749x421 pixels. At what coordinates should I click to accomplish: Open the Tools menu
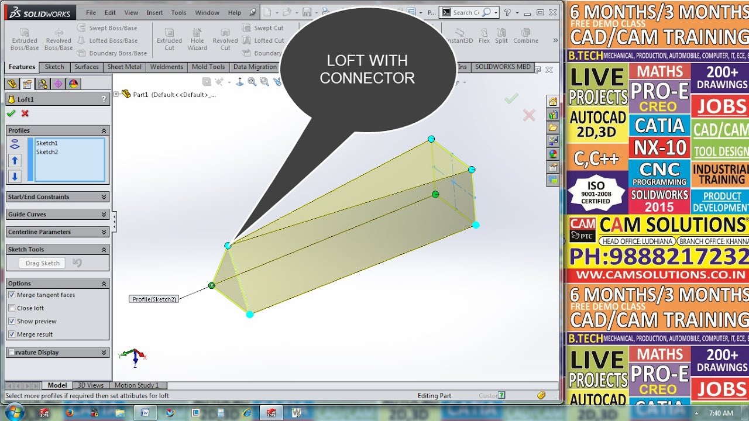point(179,12)
